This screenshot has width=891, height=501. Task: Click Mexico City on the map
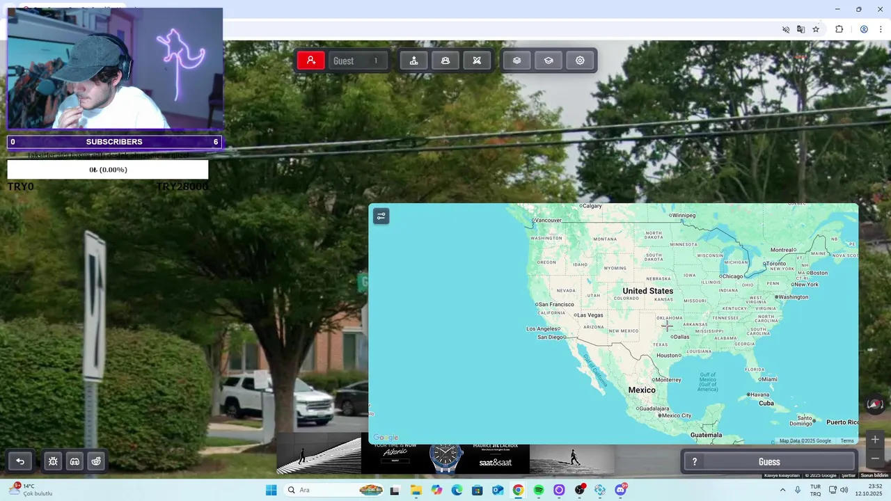[x=674, y=415]
